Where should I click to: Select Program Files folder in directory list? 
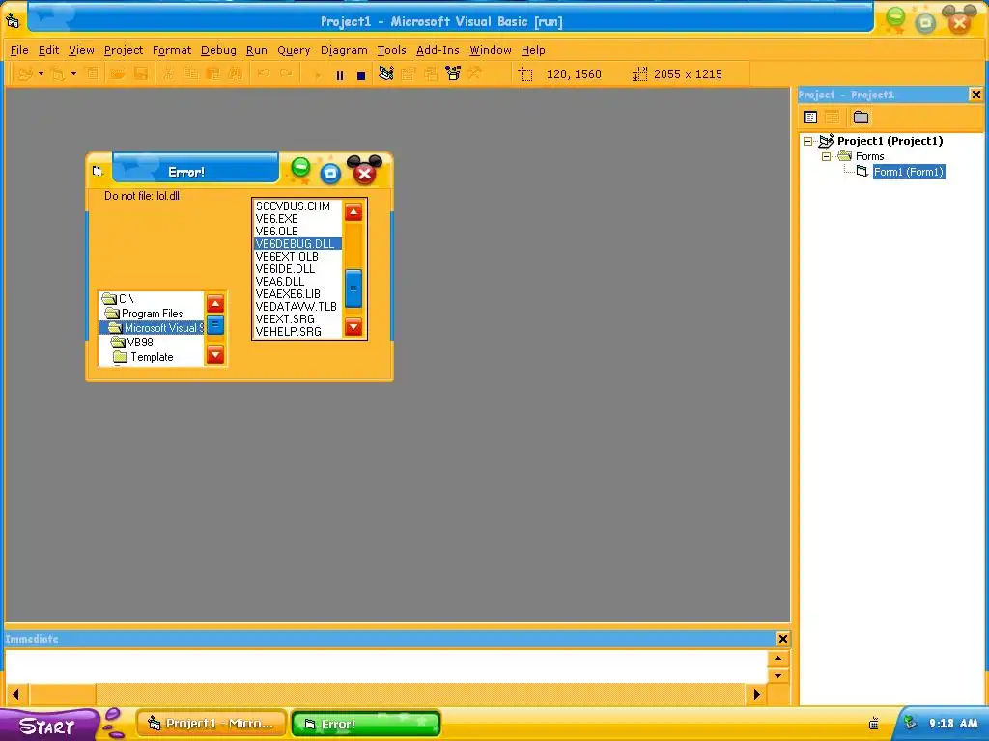[x=152, y=314]
